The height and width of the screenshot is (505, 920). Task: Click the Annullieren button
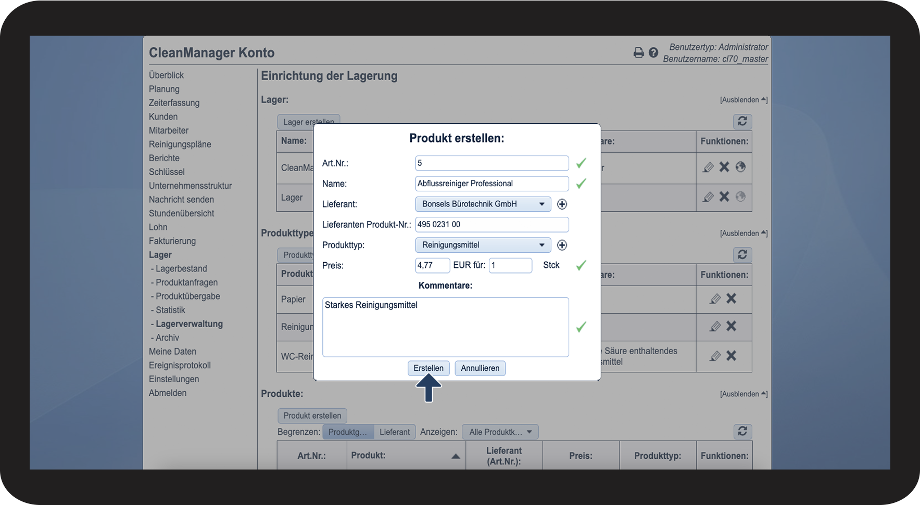(x=480, y=368)
